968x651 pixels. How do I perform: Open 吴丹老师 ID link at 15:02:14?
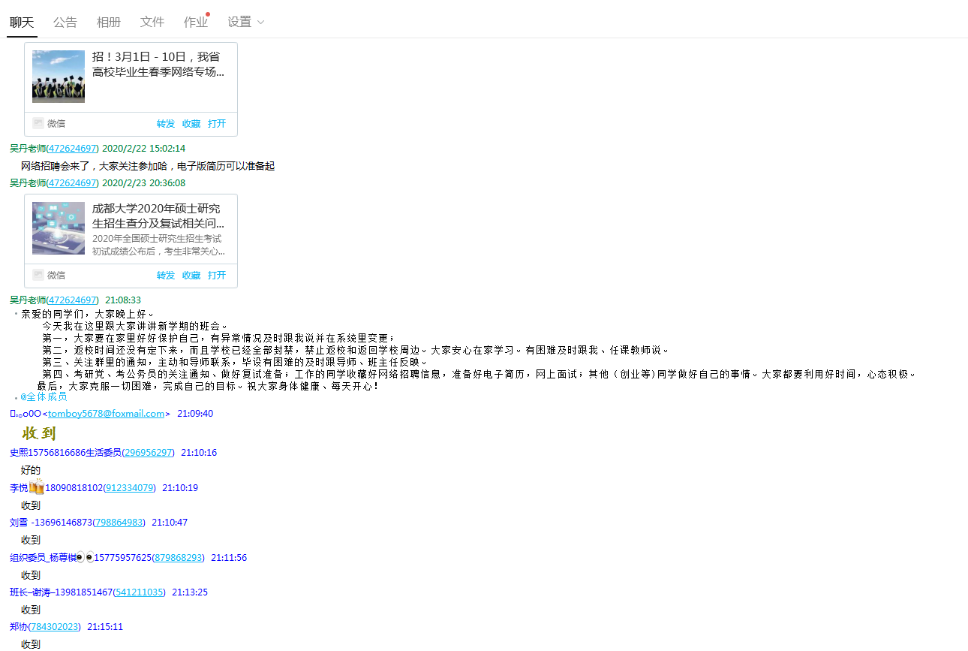[x=72, y=149]
